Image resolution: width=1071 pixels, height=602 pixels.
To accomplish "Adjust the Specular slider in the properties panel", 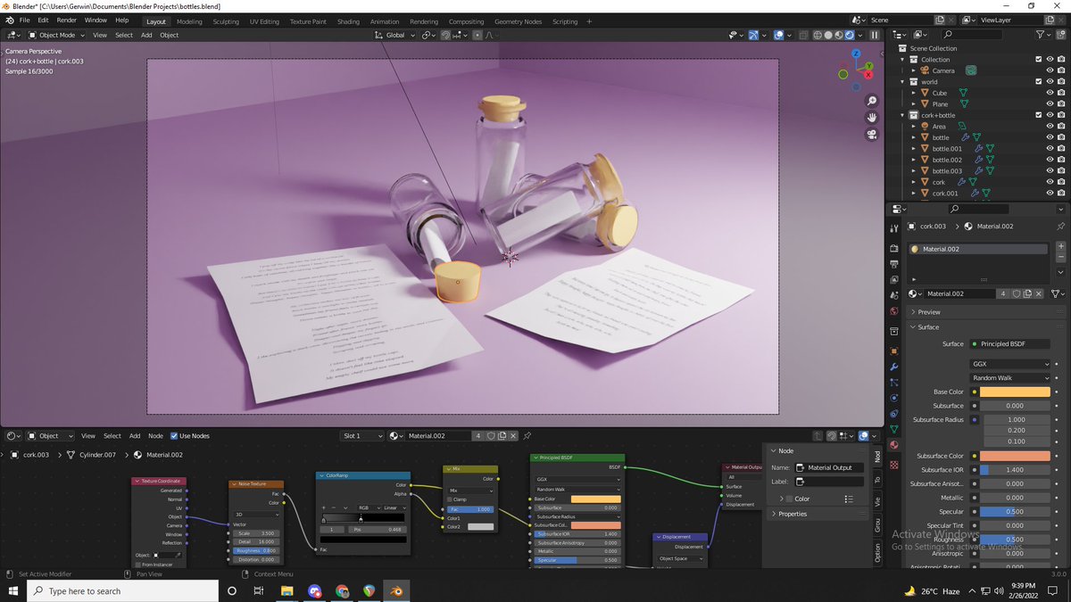I will [x=1015, y=512].
